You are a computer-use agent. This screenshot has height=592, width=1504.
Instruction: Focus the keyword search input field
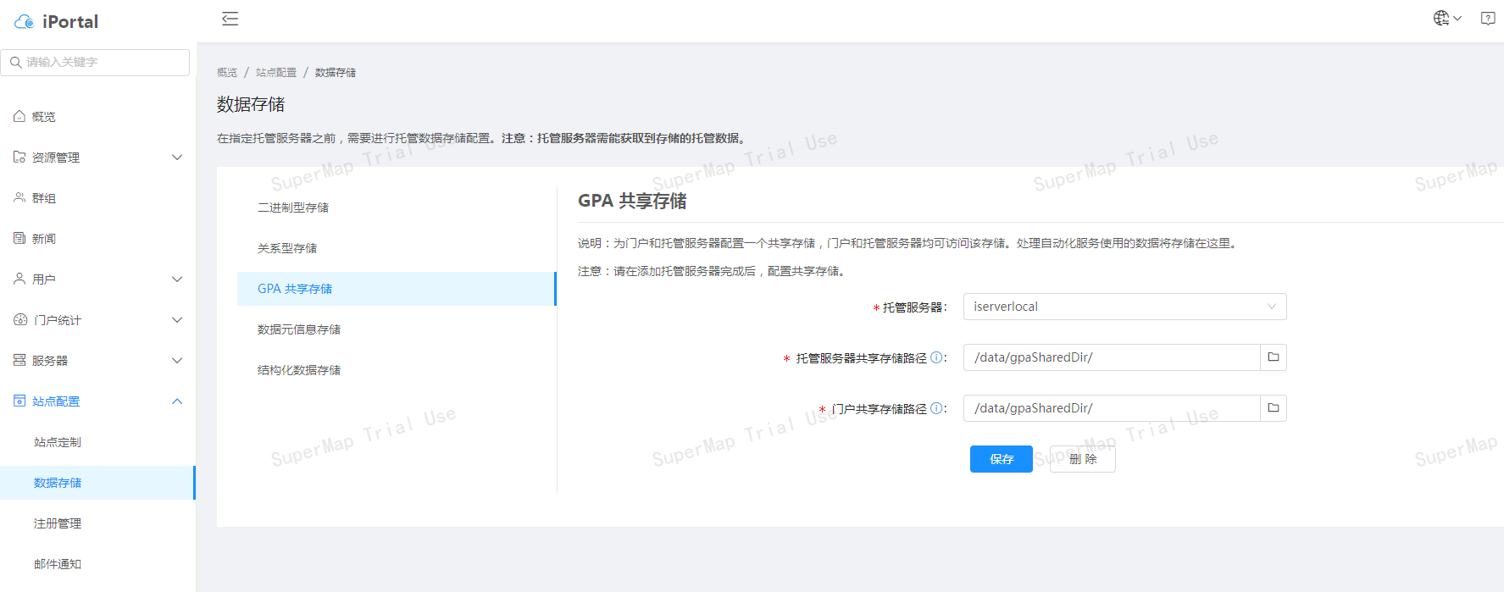(102, 63)
